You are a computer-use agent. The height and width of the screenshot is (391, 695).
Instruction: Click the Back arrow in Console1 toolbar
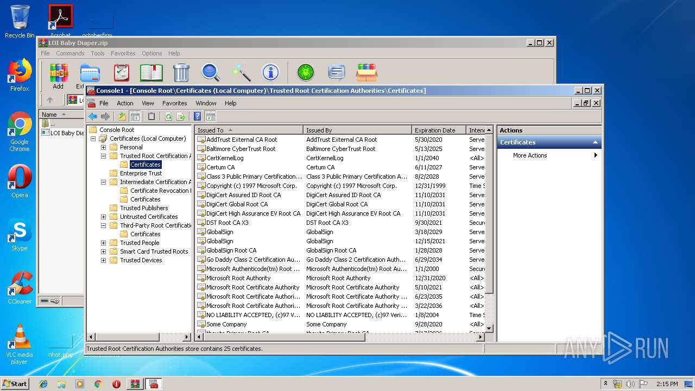[x=93, y=116]
